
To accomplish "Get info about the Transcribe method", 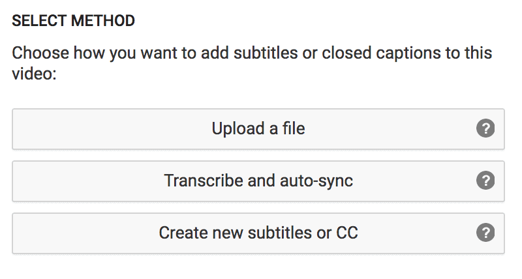I will point(485,181).
